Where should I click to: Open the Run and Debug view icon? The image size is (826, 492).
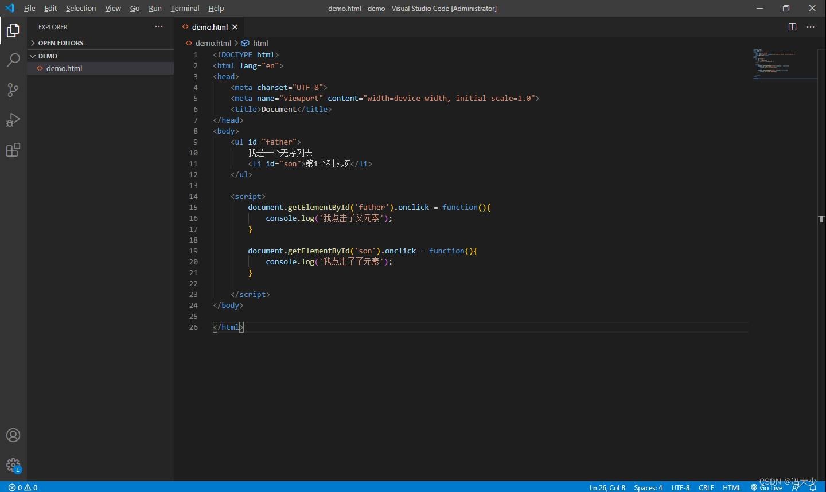[x=13, y=119]
